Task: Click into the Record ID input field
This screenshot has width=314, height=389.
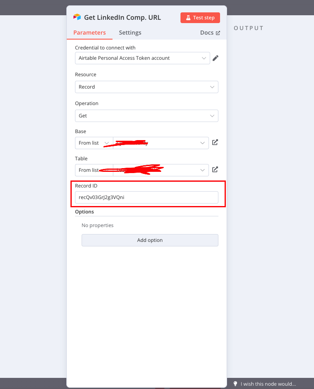Action: pyautogui.click(x=146, y=197)
